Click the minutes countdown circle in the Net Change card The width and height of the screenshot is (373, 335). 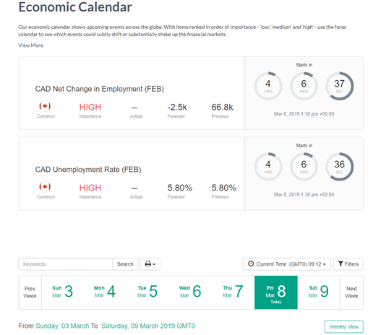pos(304,86)
